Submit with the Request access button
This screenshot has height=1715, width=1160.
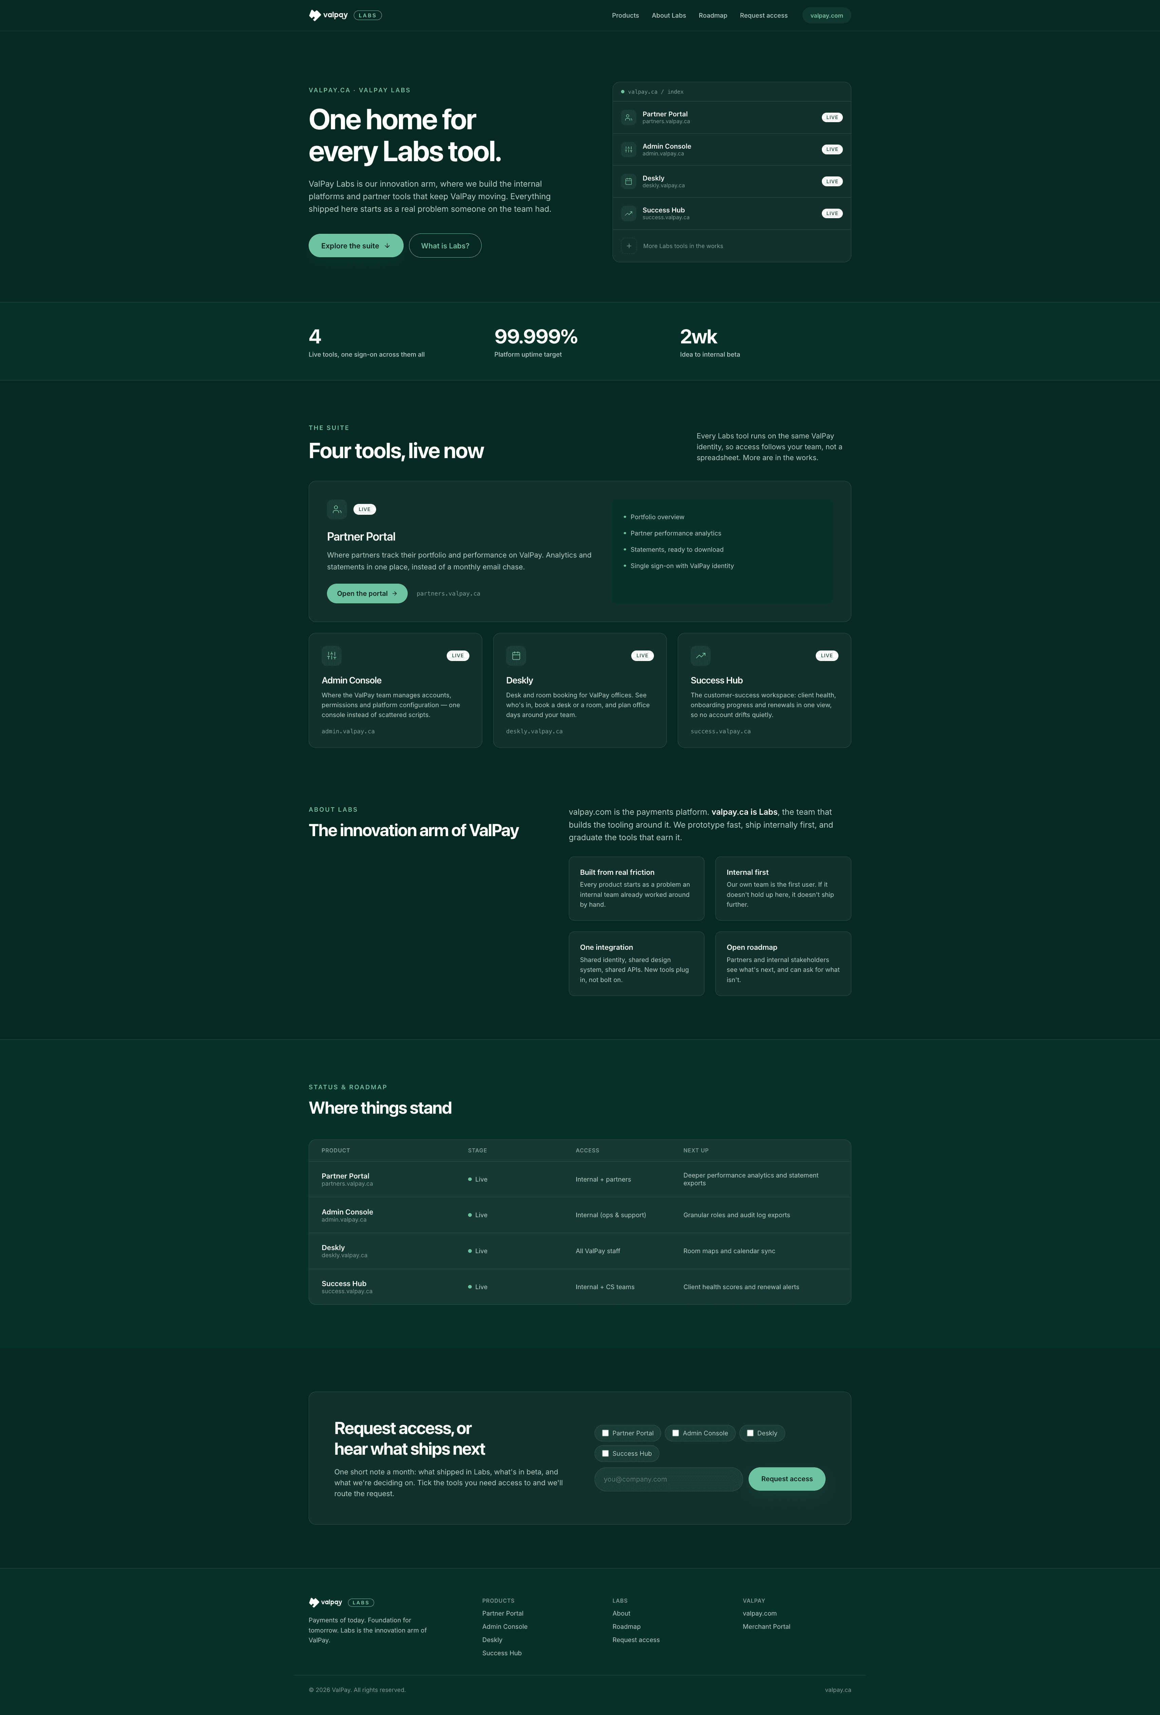point(787,1479)
